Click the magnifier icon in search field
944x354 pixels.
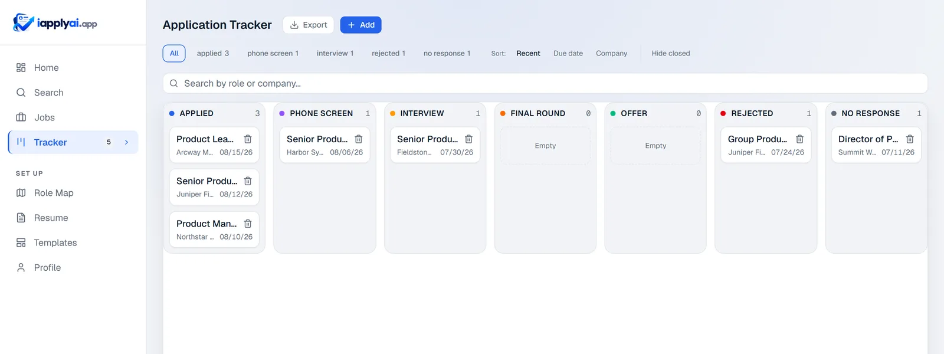tap(174, 83)
